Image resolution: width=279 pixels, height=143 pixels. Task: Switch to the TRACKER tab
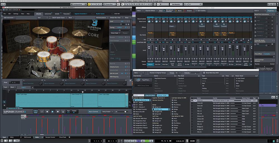click(66, 14)
